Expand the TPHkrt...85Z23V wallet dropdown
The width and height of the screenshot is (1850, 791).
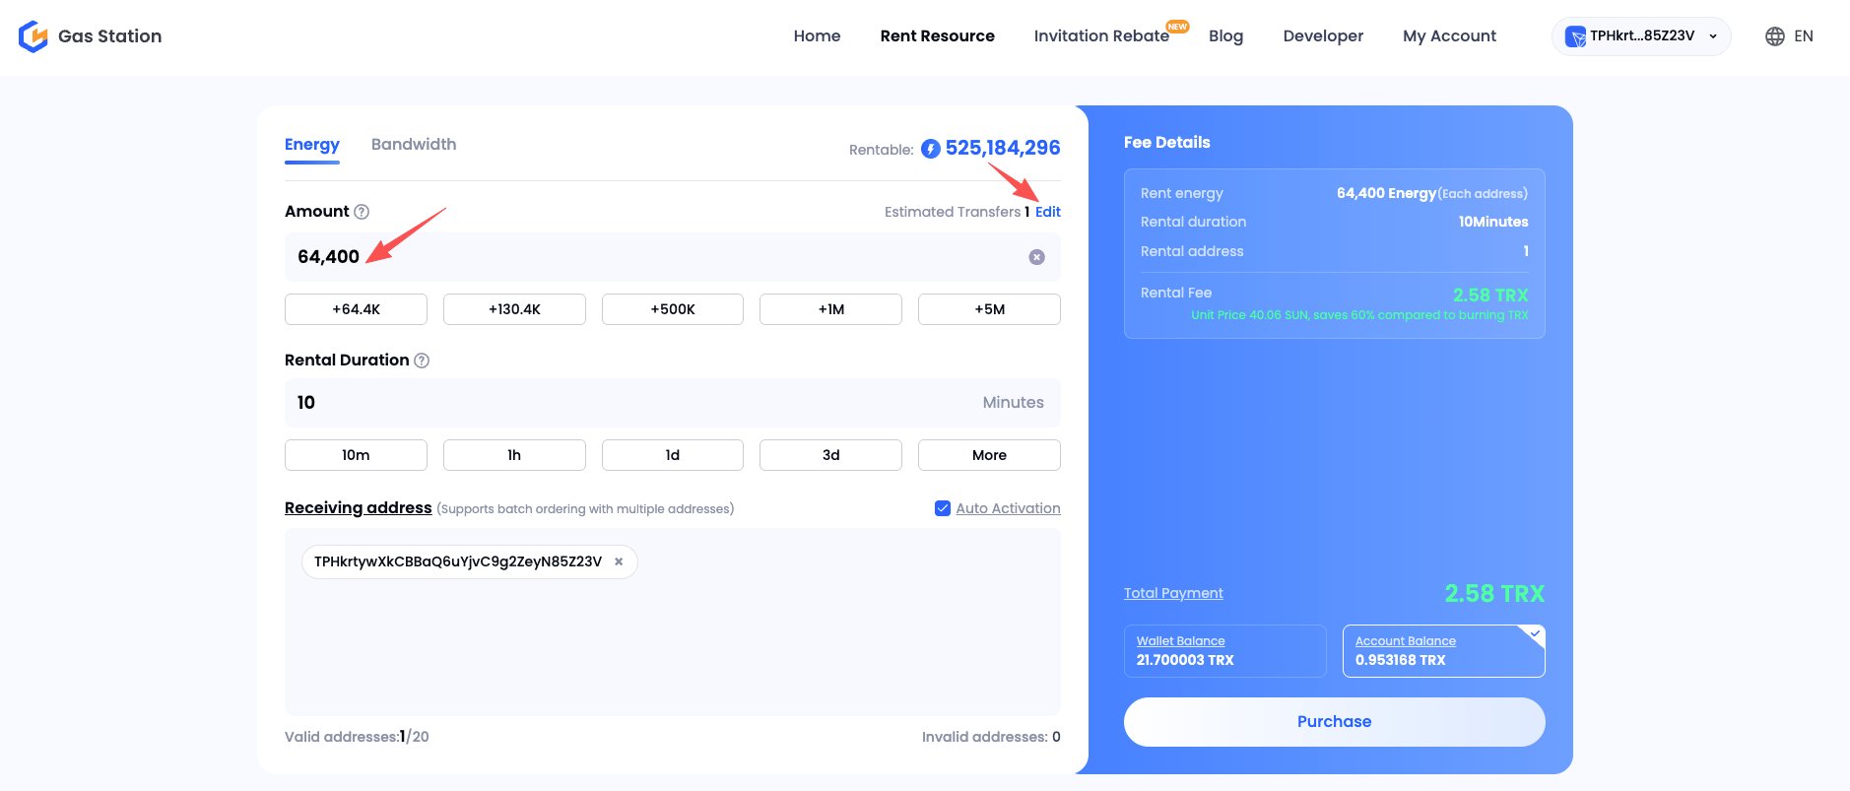coord(1640,36)
